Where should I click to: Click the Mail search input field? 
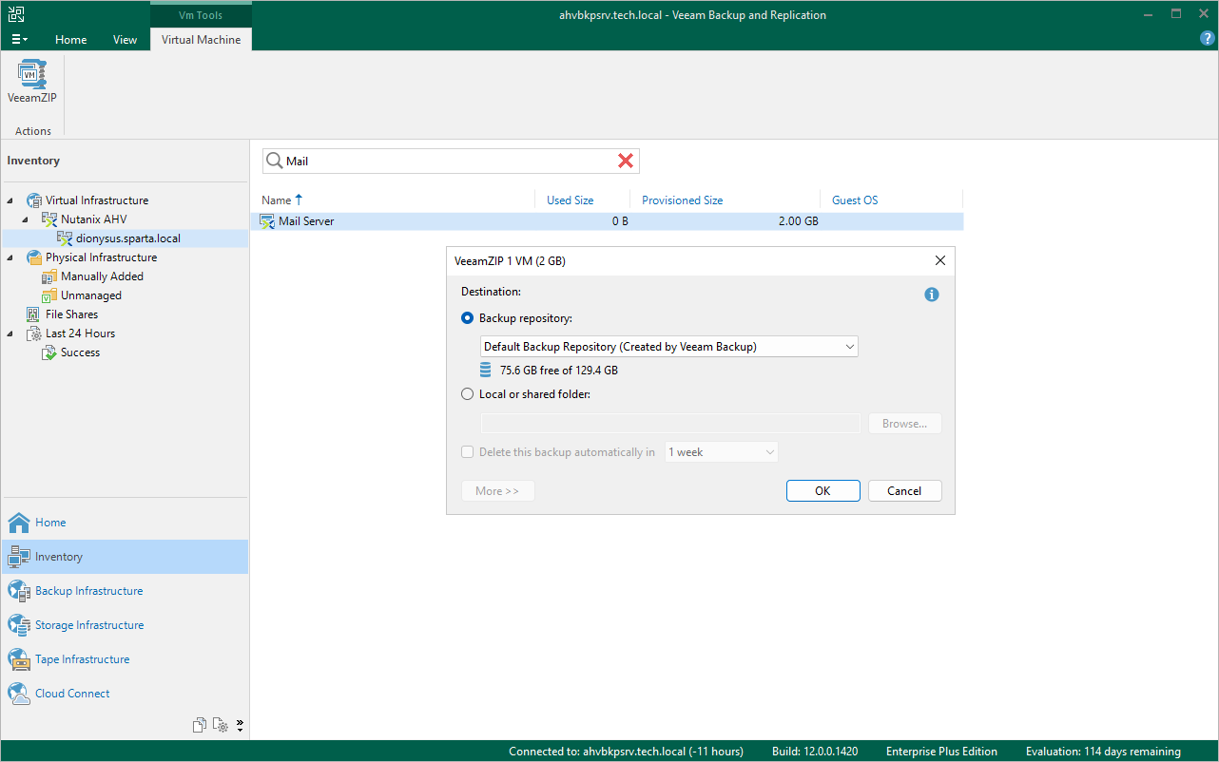click(x=450, y=162)
